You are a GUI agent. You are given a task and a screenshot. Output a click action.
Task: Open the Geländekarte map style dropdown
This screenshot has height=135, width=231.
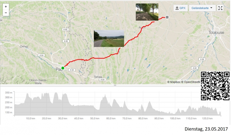tap(202, 8)
